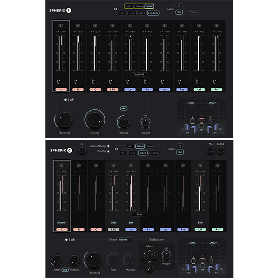Solo the Rtf channel in Spherix L
This screenshot has width=278, height=278.
coord(216,25)
